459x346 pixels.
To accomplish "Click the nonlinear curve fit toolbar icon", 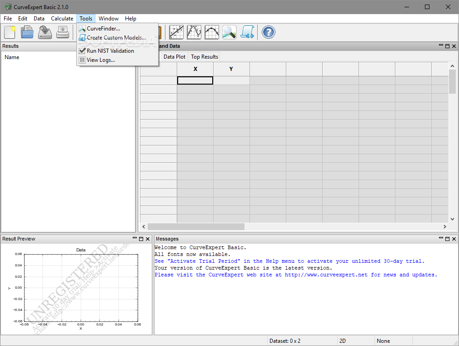I will click(194, 32).
